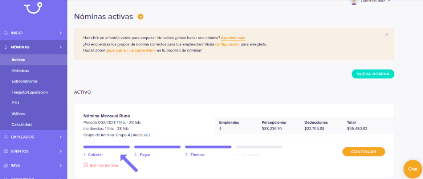Go to Finiquito/Liquidación submenu item

pyautogui.click(x=30, y=92)
